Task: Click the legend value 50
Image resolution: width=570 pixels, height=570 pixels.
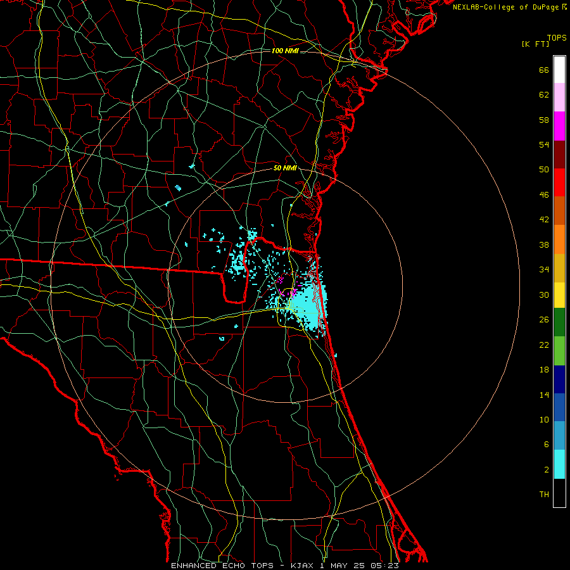Action: click(x=544, y=170)
